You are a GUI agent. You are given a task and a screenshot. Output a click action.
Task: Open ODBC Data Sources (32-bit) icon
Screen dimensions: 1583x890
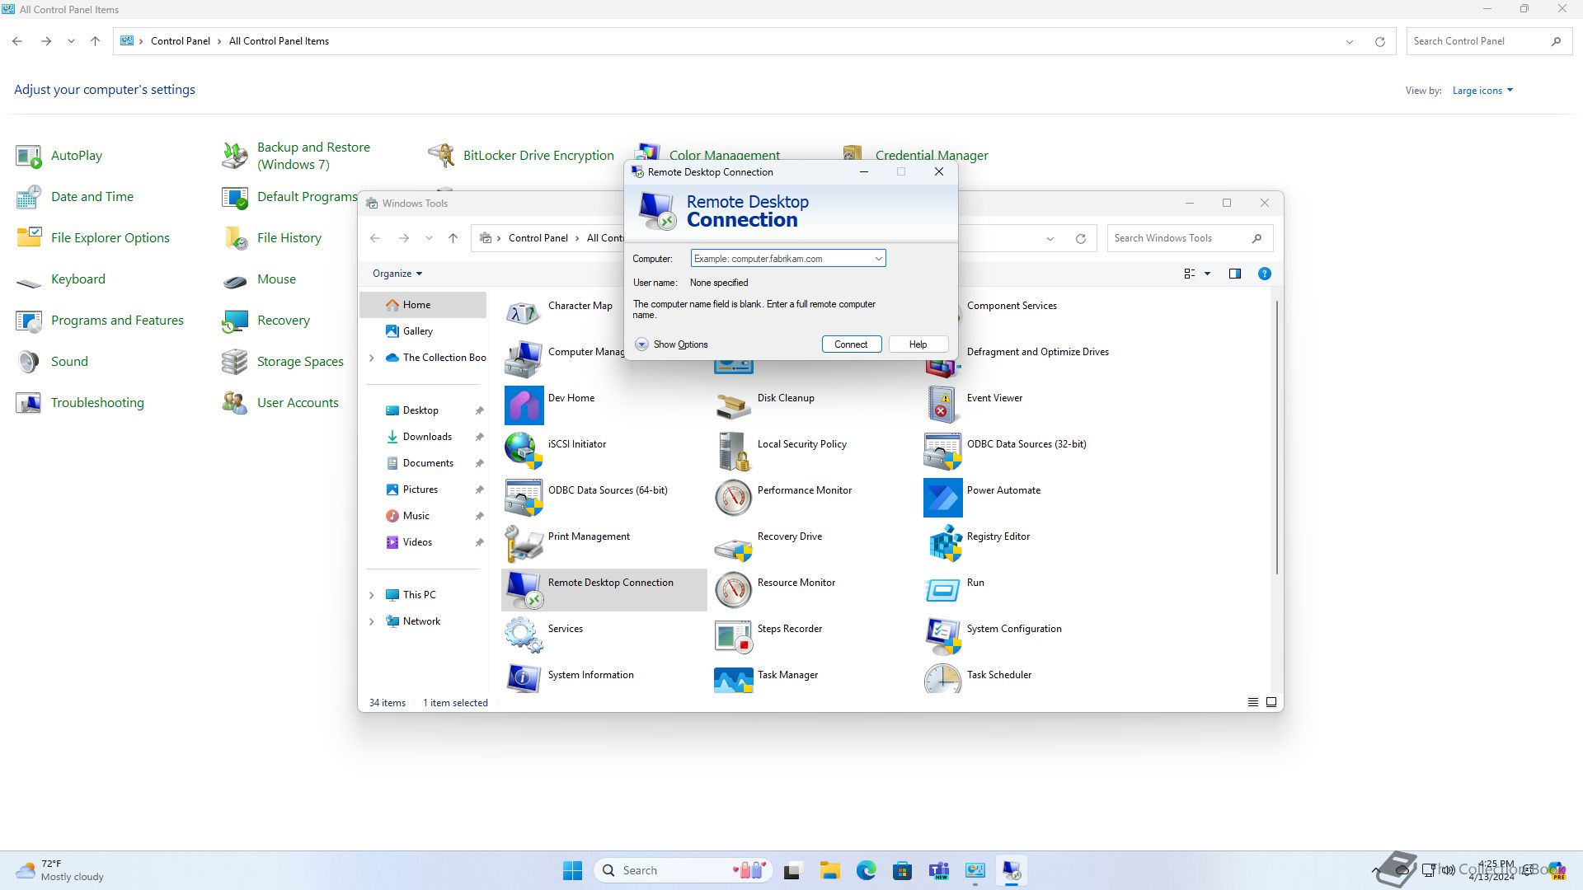[x=942, y=452]
